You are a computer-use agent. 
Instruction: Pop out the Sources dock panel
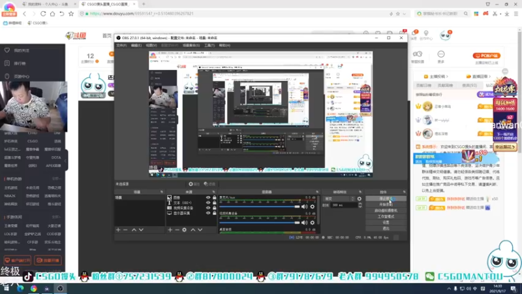(214, 192)
